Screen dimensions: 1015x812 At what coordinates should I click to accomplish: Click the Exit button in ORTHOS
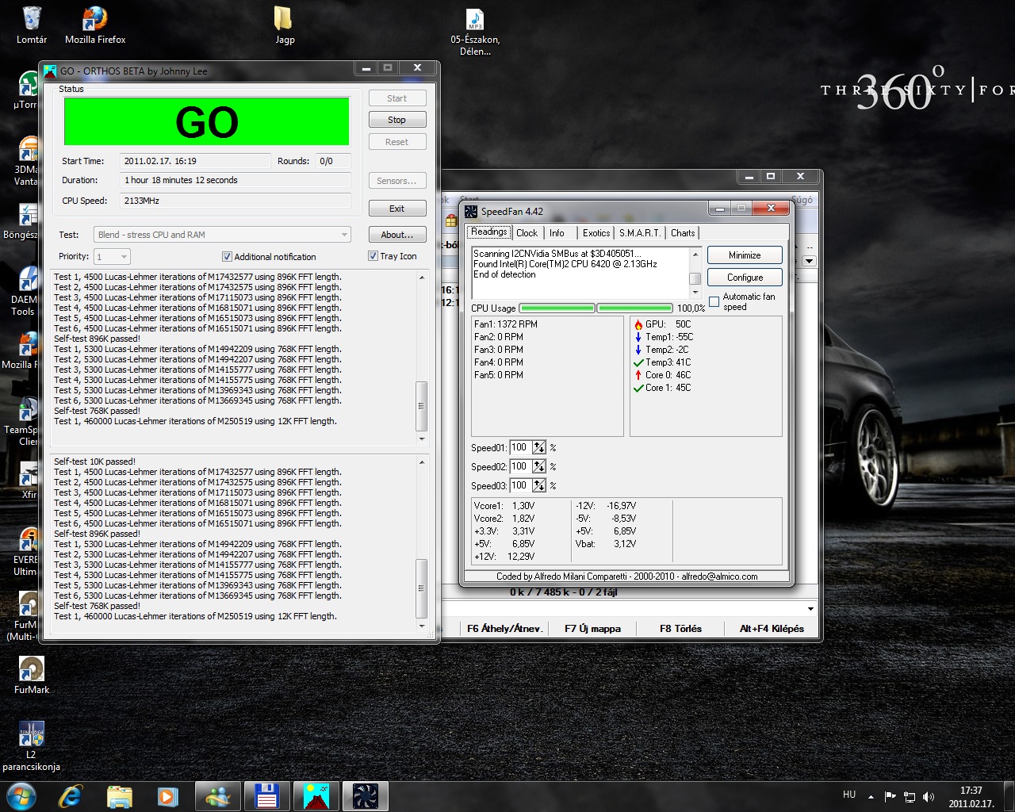(x=397, y=209)
